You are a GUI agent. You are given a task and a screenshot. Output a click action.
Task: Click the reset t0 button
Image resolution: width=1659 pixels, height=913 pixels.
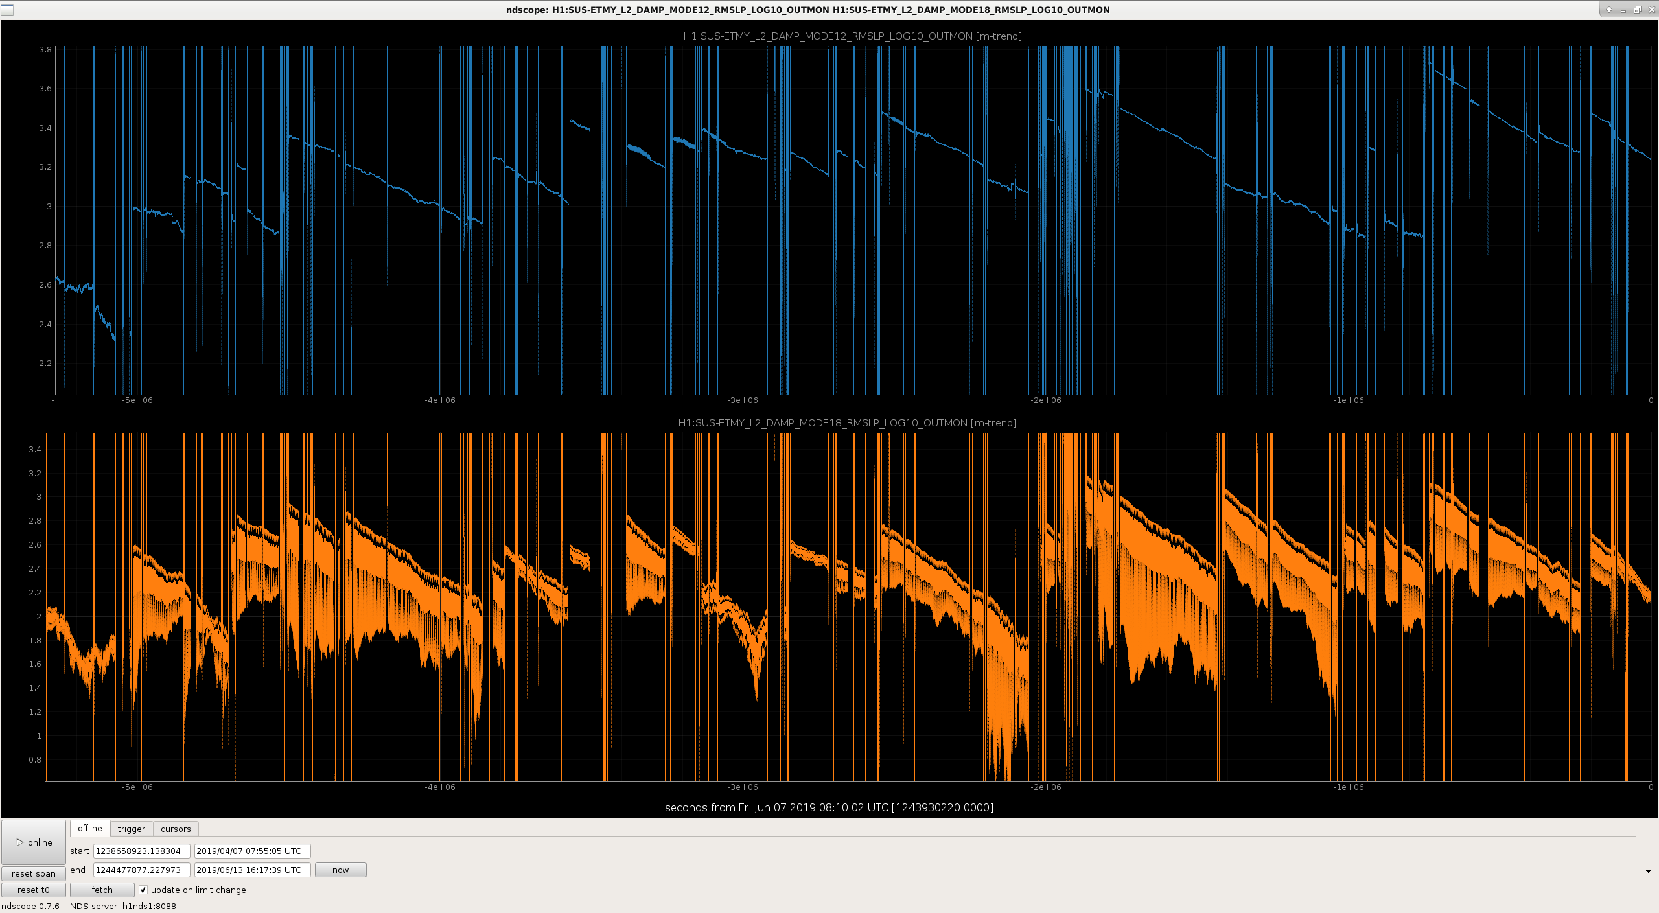(34, 890)
